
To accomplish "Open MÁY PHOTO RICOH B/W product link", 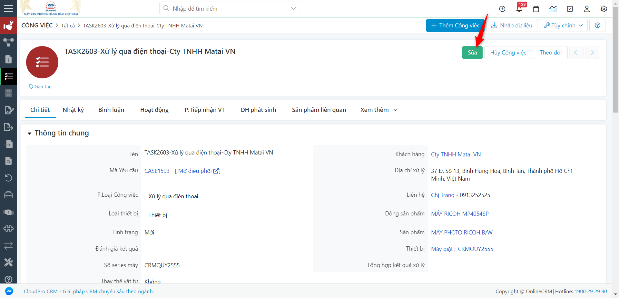I will [462, 233].
